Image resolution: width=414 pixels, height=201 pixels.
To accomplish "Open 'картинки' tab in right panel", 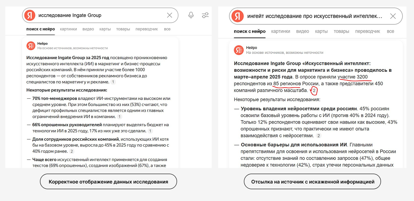I will [281, 31].
